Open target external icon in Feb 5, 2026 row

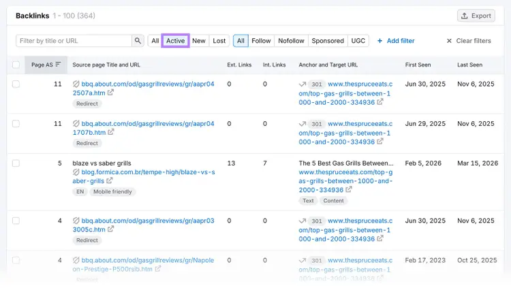pos(349,189)
